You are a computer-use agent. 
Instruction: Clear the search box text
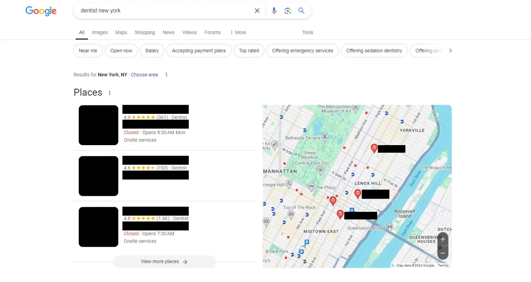pos(257,11)
